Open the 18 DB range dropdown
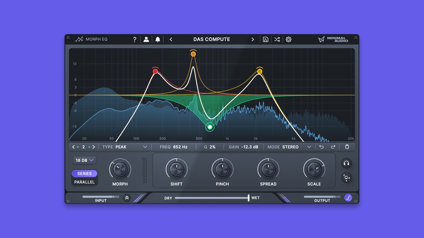The image size is (424, 238). 84,160
